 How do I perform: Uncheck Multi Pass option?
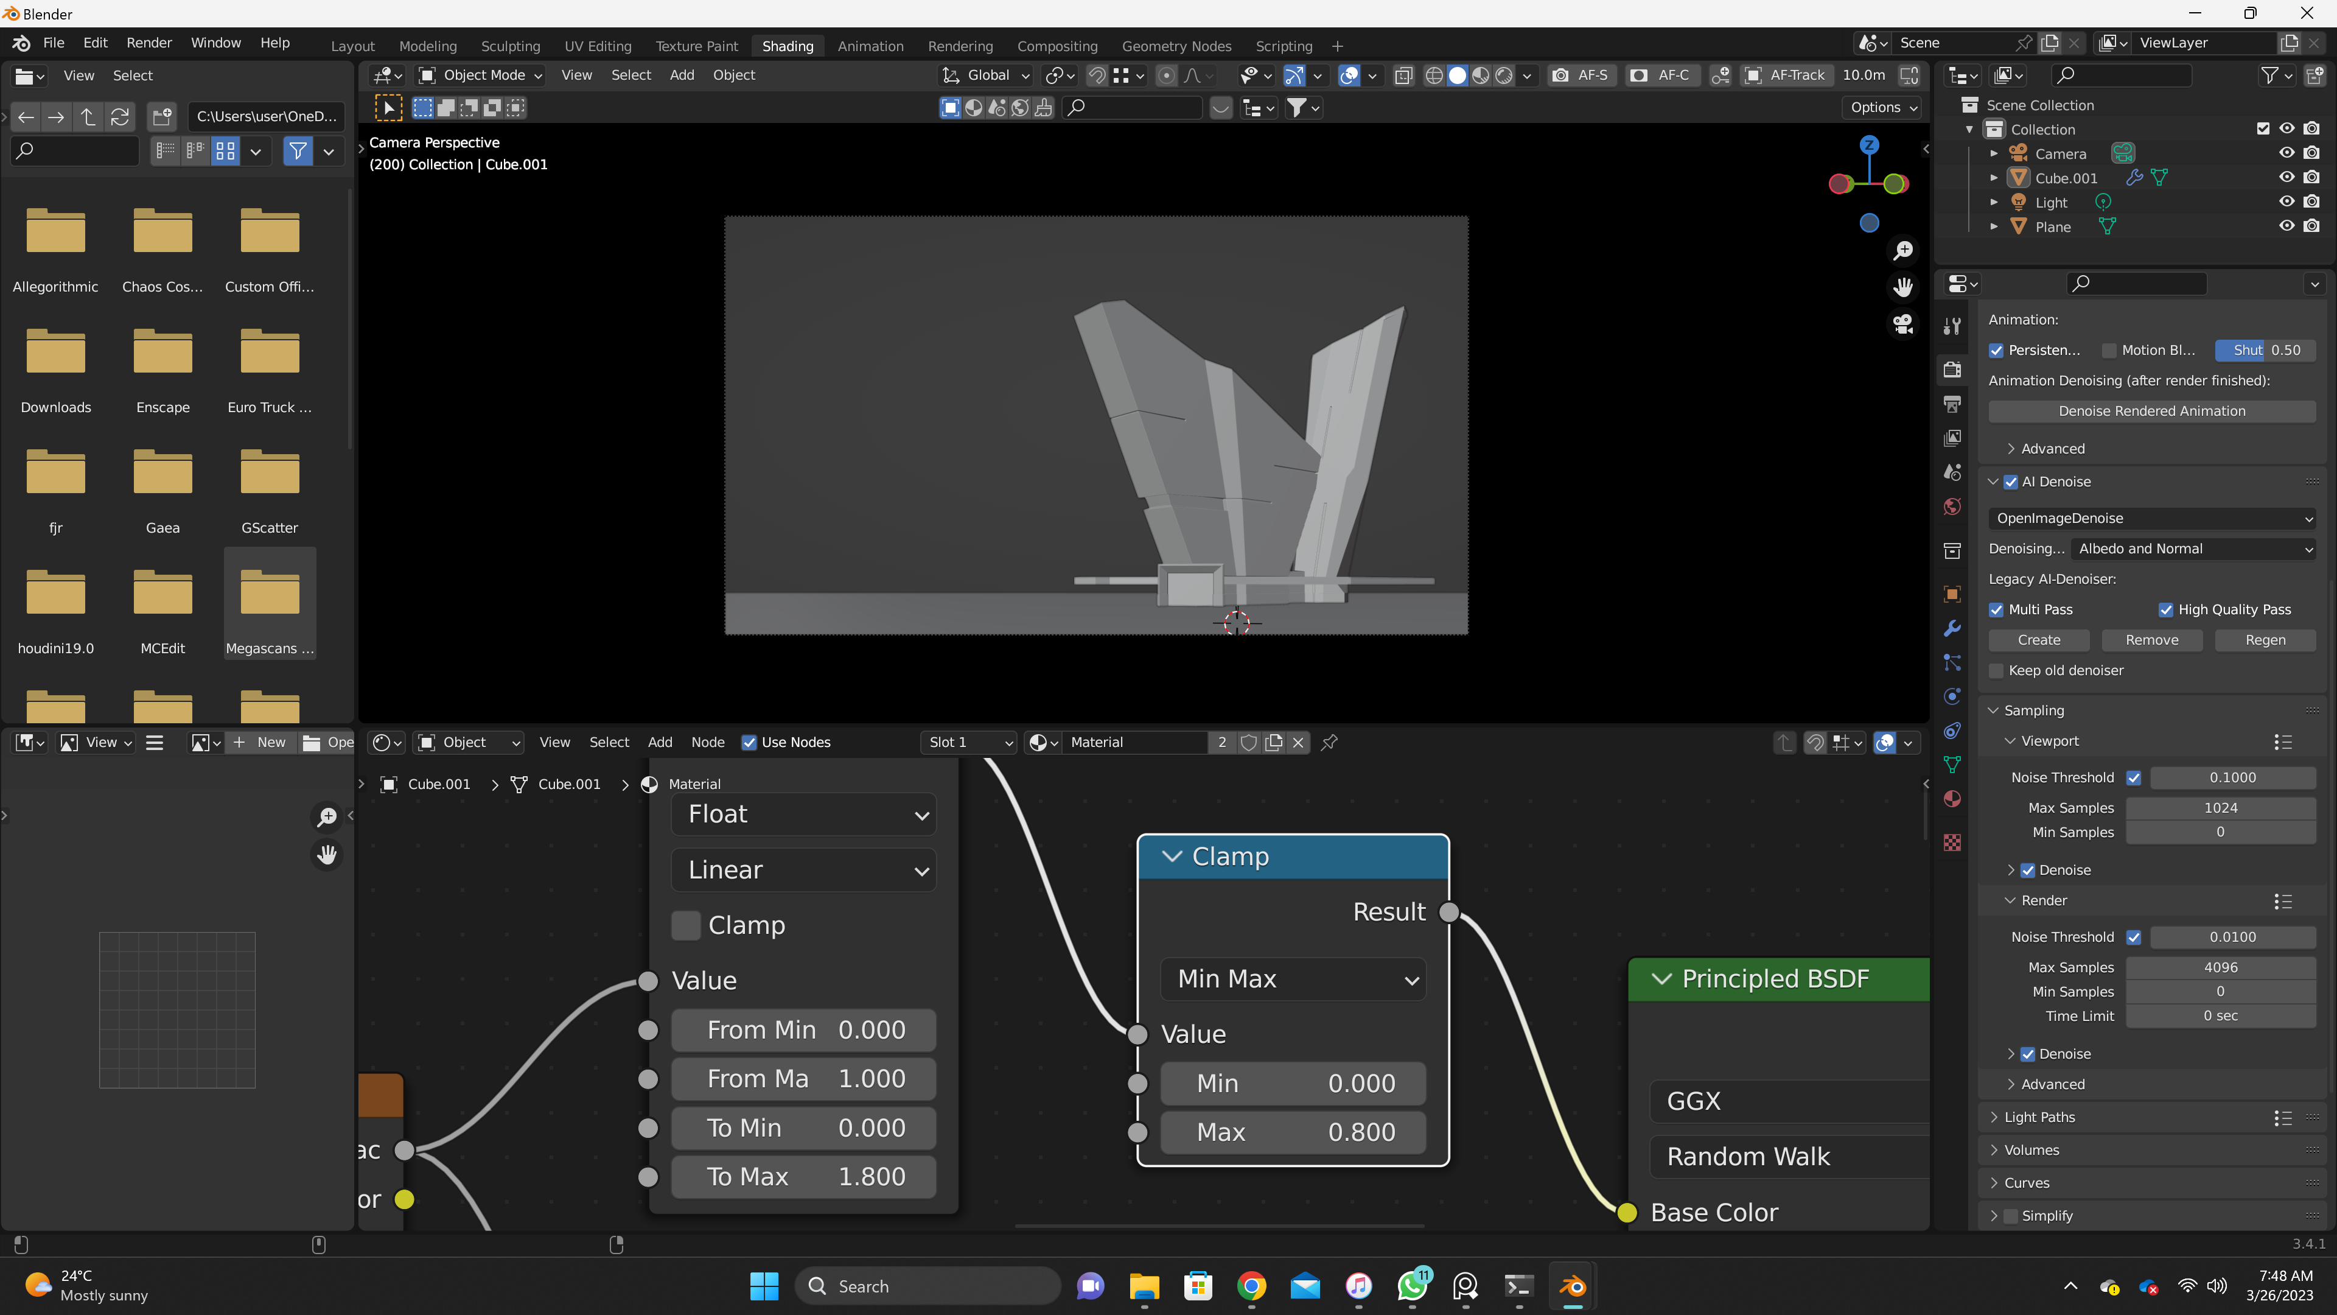(1996, 610)
